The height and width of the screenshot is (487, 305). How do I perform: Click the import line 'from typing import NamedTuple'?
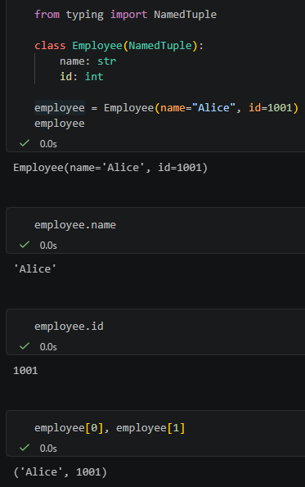coord(126,15)
